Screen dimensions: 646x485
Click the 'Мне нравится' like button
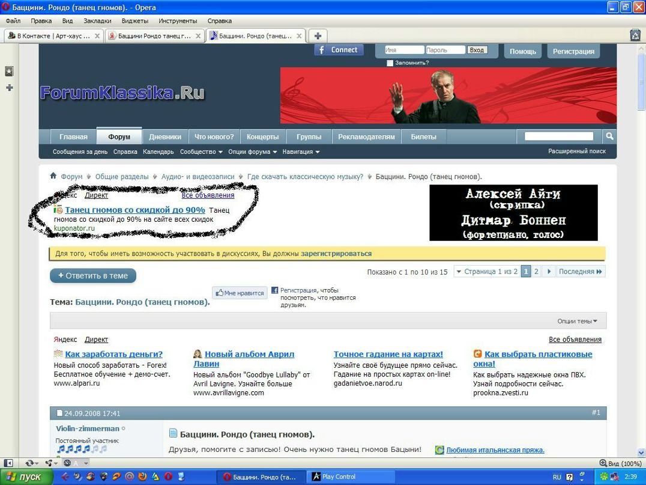coord(240,293)
